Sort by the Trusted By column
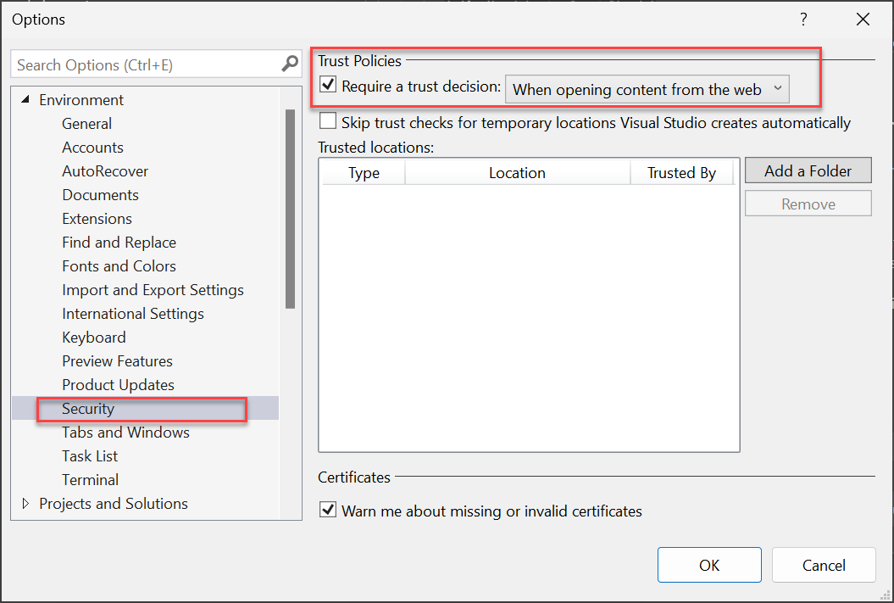The height and width of the screenshot is (603, 894). click(681, 172)
